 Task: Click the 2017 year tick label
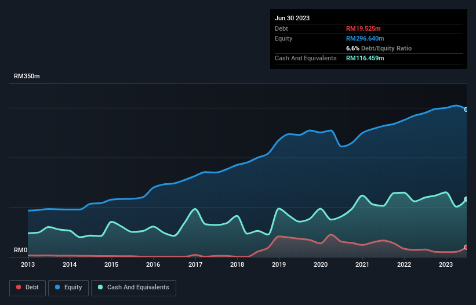(x=195, y=264)
